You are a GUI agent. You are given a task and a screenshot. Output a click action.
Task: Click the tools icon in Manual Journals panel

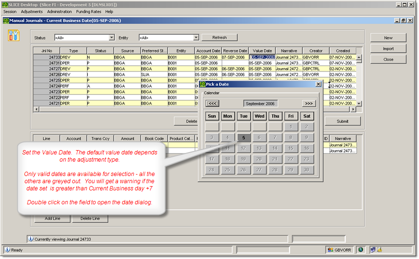pyautogui.click(x=14, y=35)
